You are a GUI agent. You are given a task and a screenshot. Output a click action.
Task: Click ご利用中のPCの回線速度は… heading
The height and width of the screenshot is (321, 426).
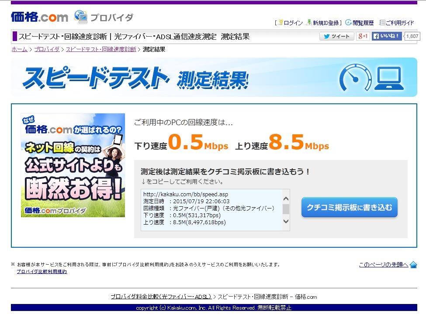(x=184, y=123)
